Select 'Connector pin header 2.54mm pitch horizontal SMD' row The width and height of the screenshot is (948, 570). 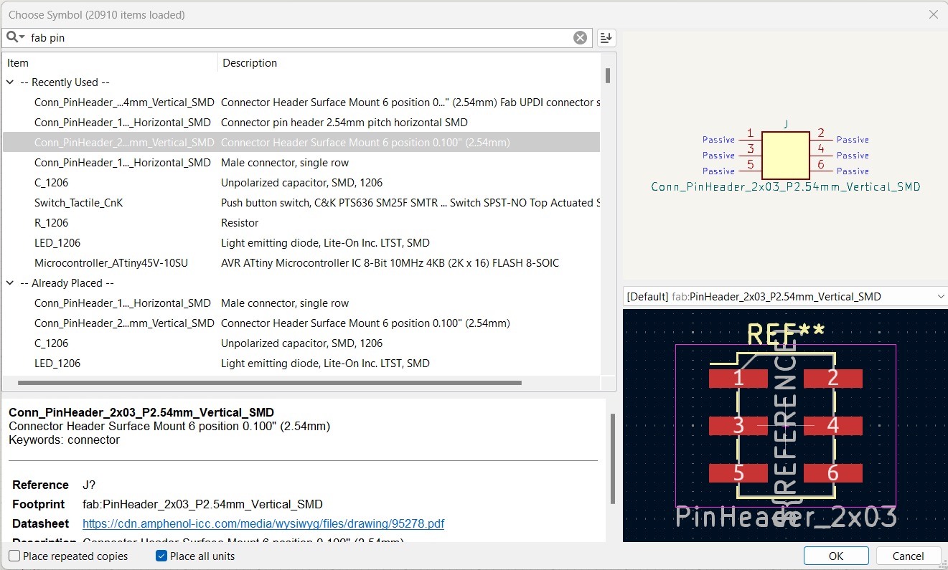coord(301,123)
